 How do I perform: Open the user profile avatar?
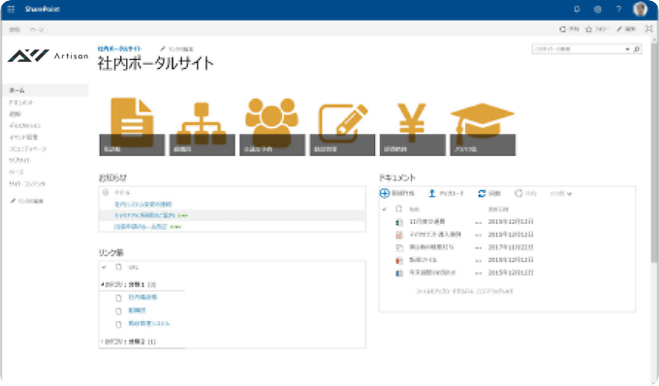[x=640, y=10]
